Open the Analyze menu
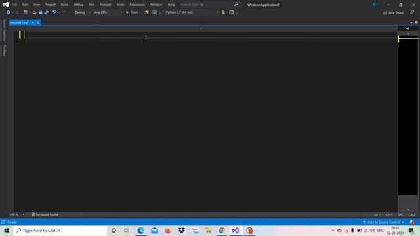This screenshot has width=420, height=236. click(106, 5)
